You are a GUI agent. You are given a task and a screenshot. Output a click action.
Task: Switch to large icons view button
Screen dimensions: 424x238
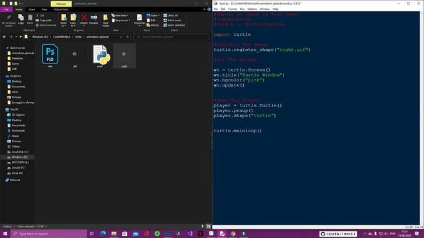209,226
